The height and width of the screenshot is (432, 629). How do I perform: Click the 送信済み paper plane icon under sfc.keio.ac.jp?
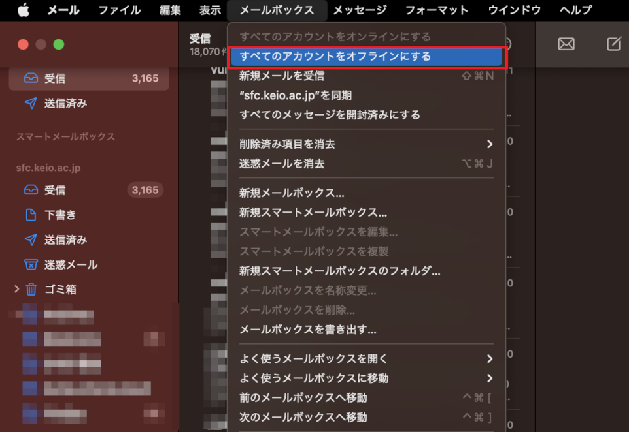31,239
